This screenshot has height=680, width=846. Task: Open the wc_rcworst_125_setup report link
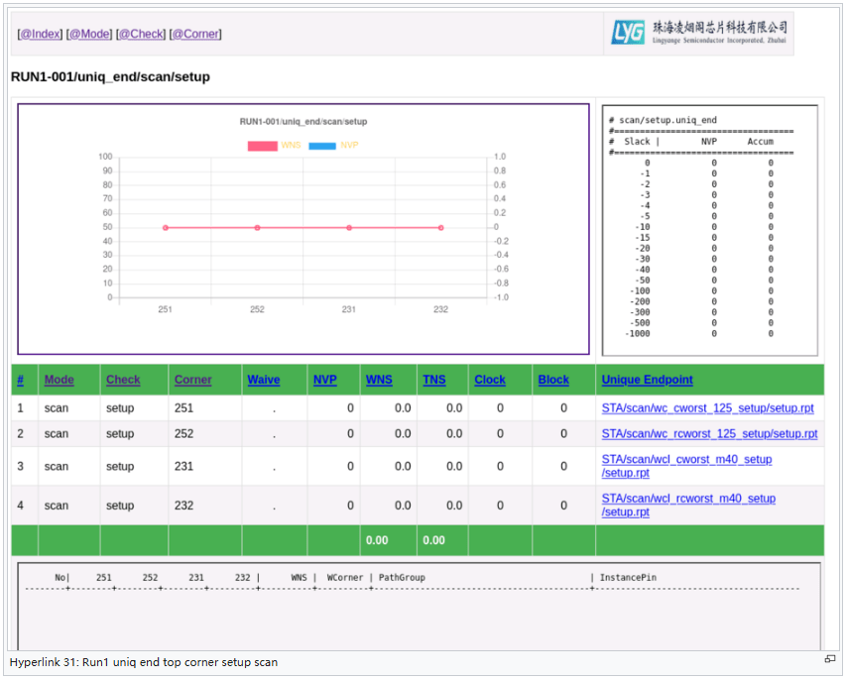pos(709,433)
